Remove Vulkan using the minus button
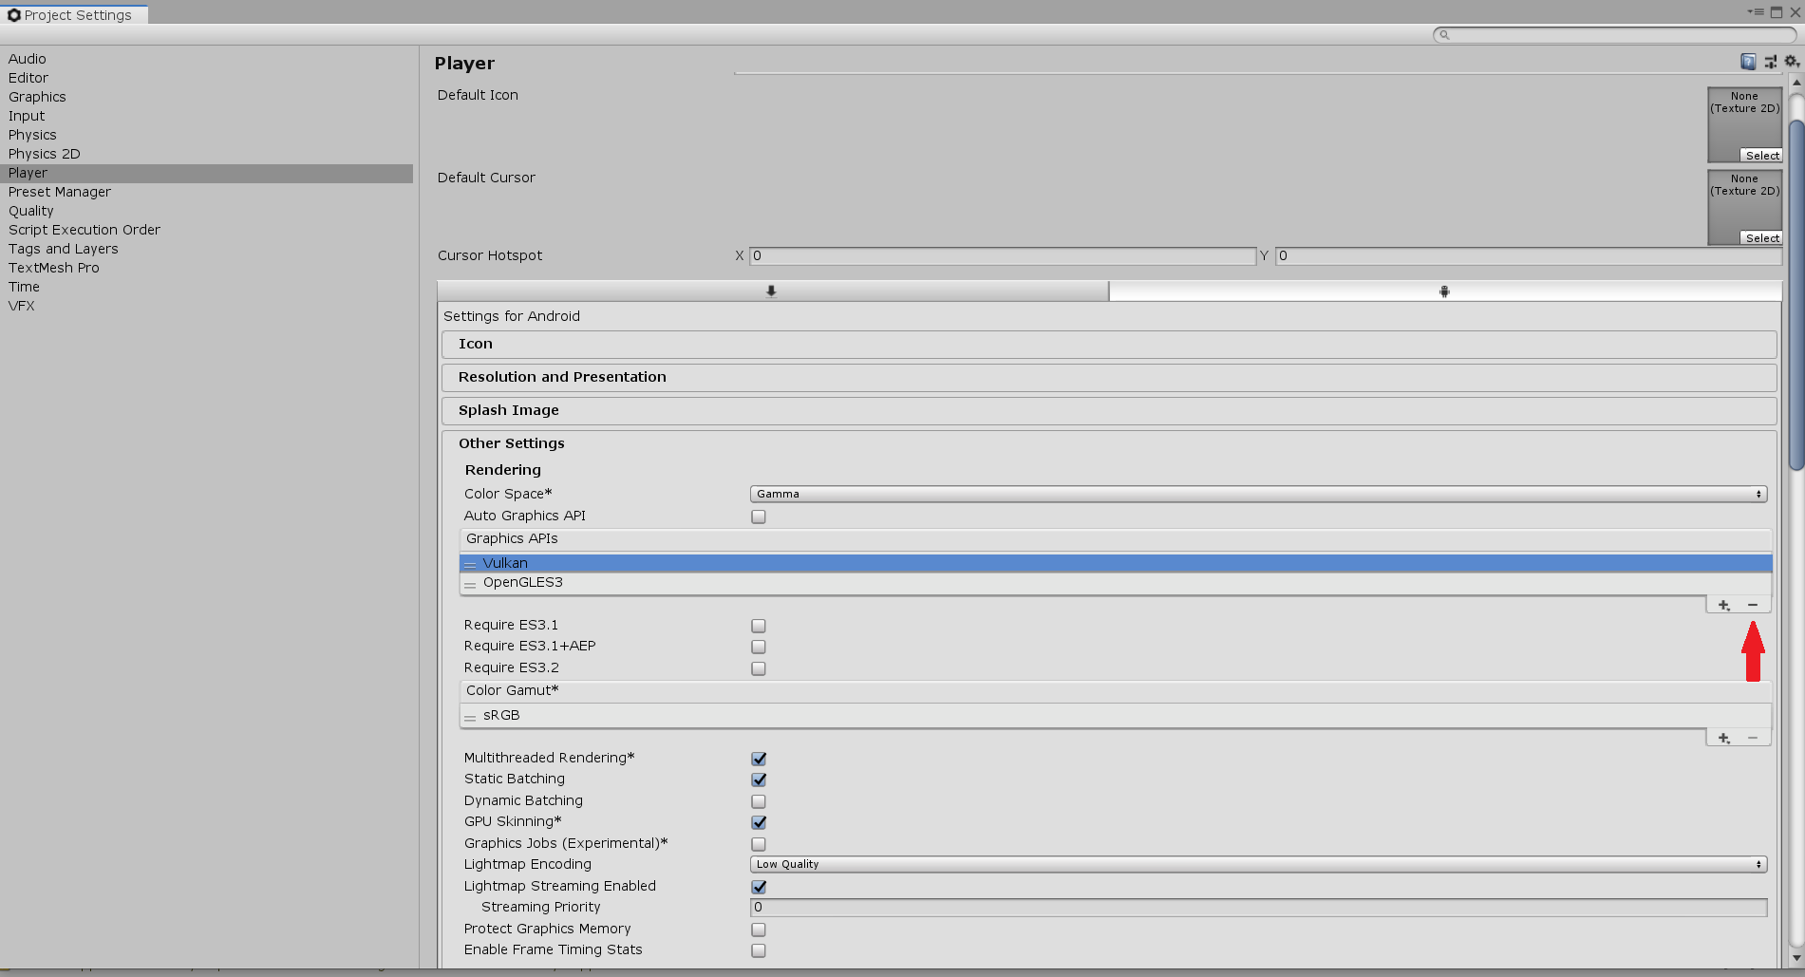The height and width of the screenshot is (977, 1805). tap(1752, 604)
